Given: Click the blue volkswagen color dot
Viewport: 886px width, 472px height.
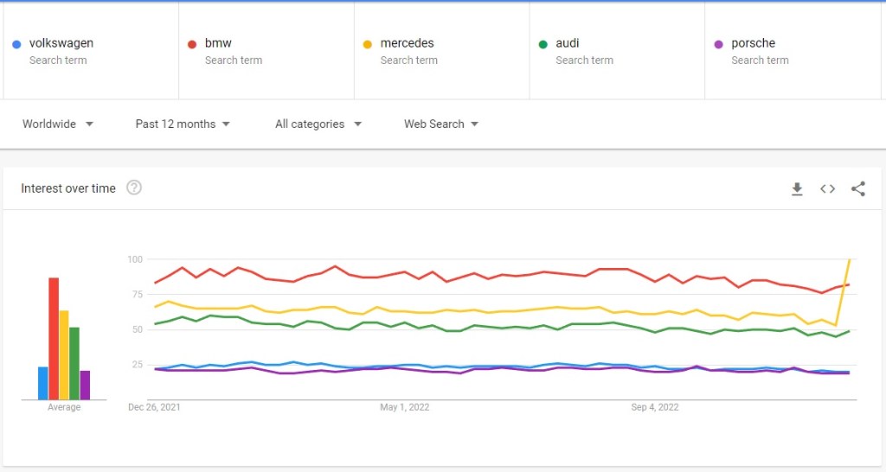Looking at the screenshot, I should (16, 44).
